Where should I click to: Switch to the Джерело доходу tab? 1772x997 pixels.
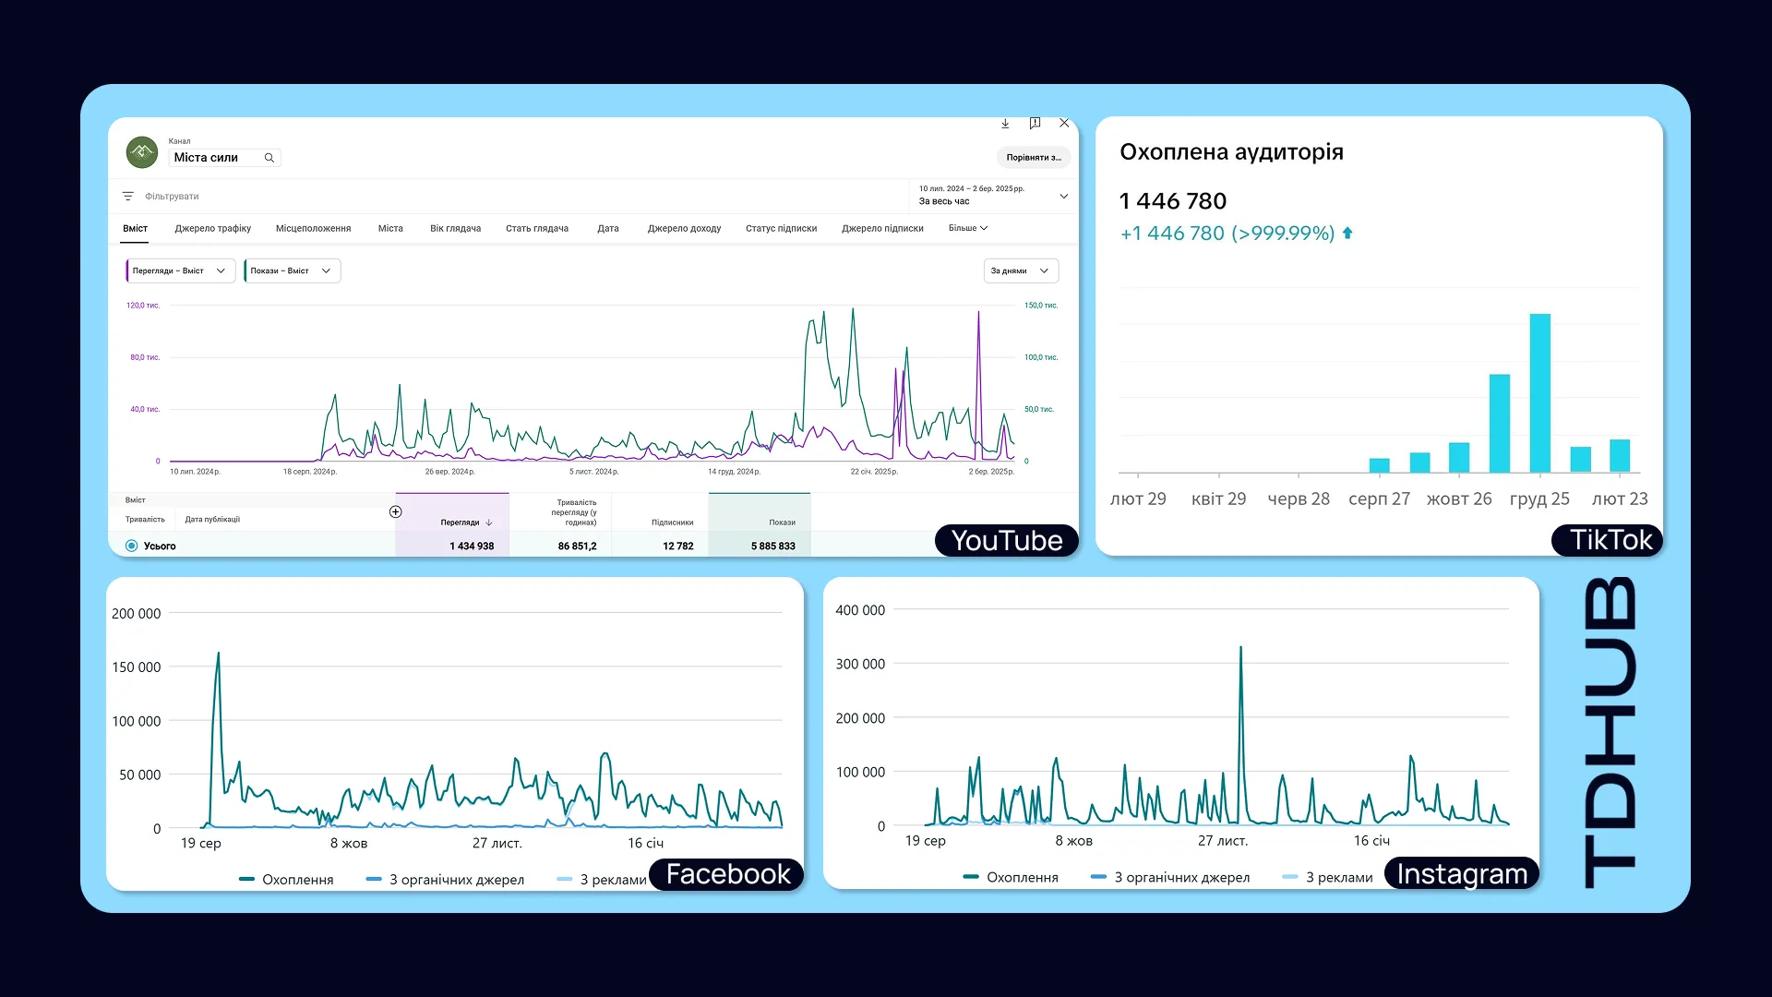point(684,228)
